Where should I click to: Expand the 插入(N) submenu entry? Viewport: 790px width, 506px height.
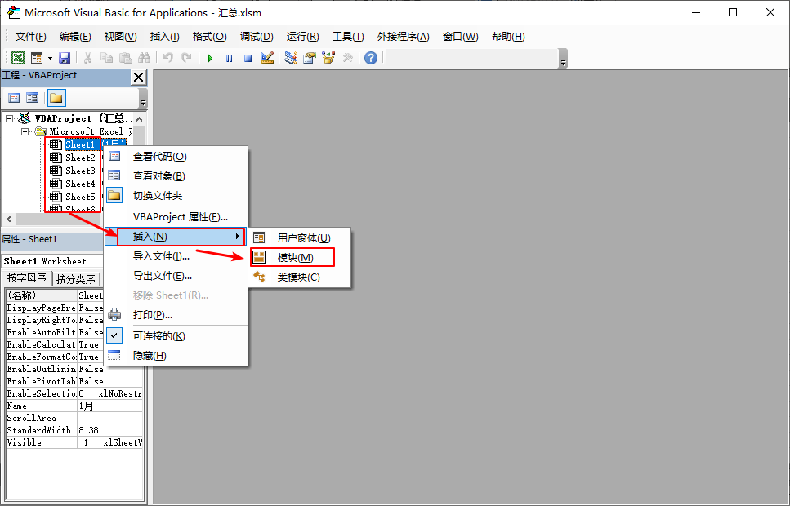click(x=176, y=237)
